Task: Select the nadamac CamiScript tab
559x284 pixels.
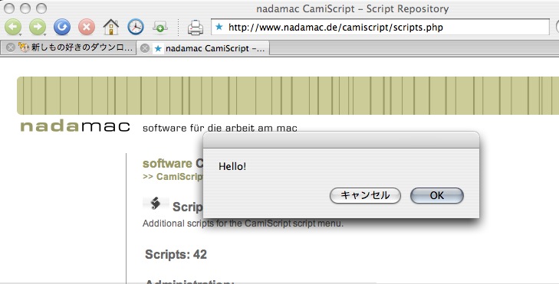Action: click(x=203, y=48)
